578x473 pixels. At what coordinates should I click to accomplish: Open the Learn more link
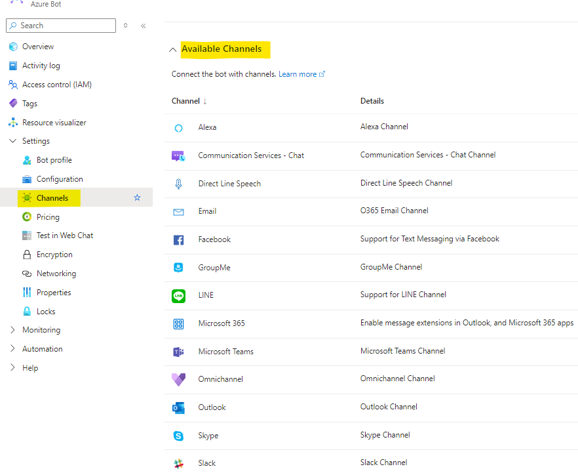click(301, 74)
